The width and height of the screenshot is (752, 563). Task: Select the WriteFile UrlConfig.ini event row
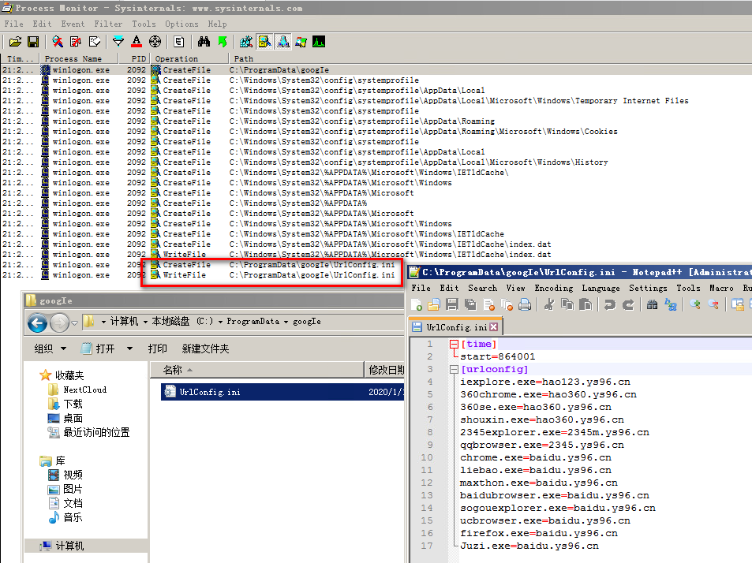(200, 275)
